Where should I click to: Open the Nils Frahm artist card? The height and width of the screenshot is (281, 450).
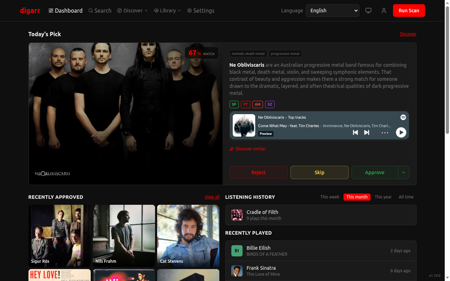(x=124, y=236)
